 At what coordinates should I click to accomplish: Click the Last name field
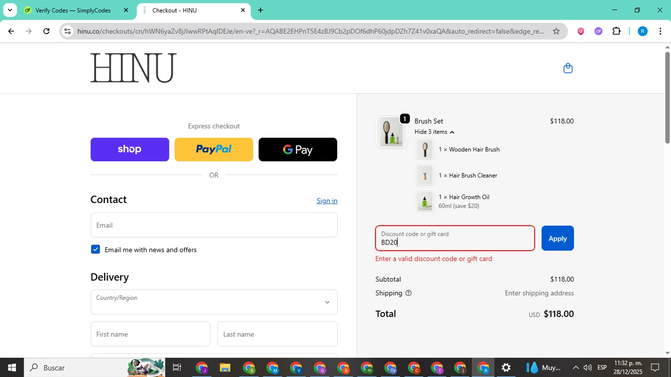click(277, 334)
